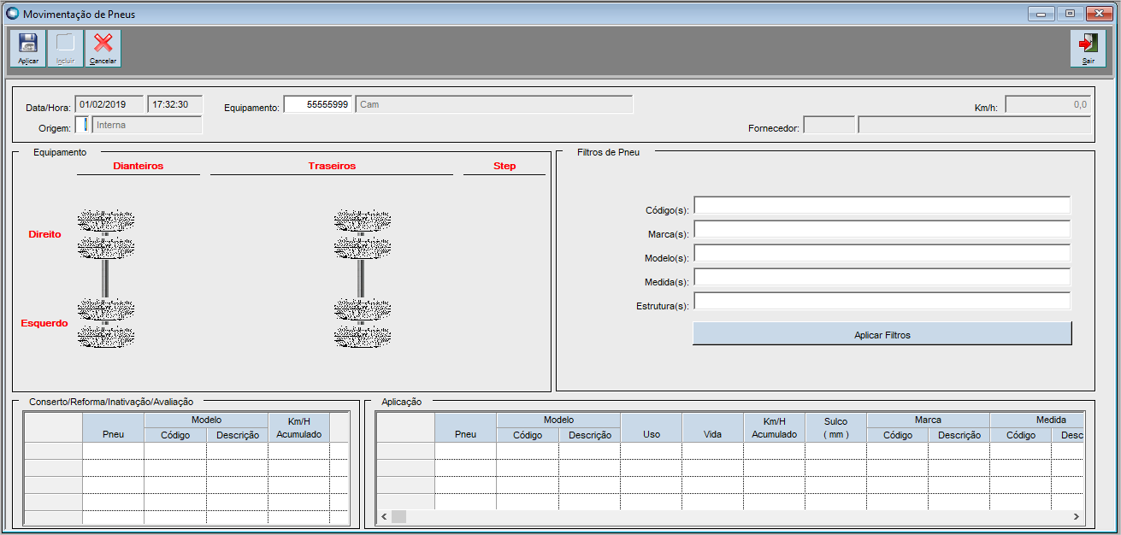Screen dimensions: 1121x535
Task: Select the lower rear left tire
Action: [x=363, y=337]
